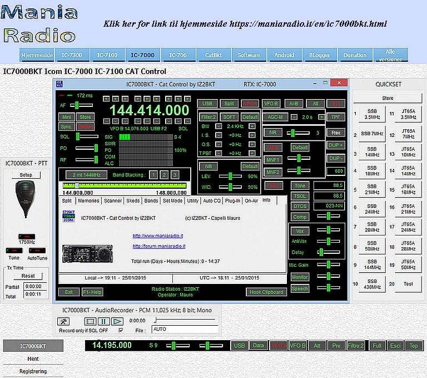The height and width of the screenshot is (378, 427).
Task: Open the Set Mode tab
Action: (x=172, y=201)
